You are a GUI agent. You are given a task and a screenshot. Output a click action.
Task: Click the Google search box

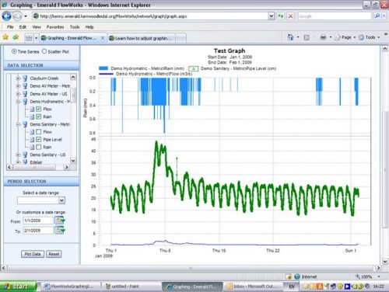(335, 16)
